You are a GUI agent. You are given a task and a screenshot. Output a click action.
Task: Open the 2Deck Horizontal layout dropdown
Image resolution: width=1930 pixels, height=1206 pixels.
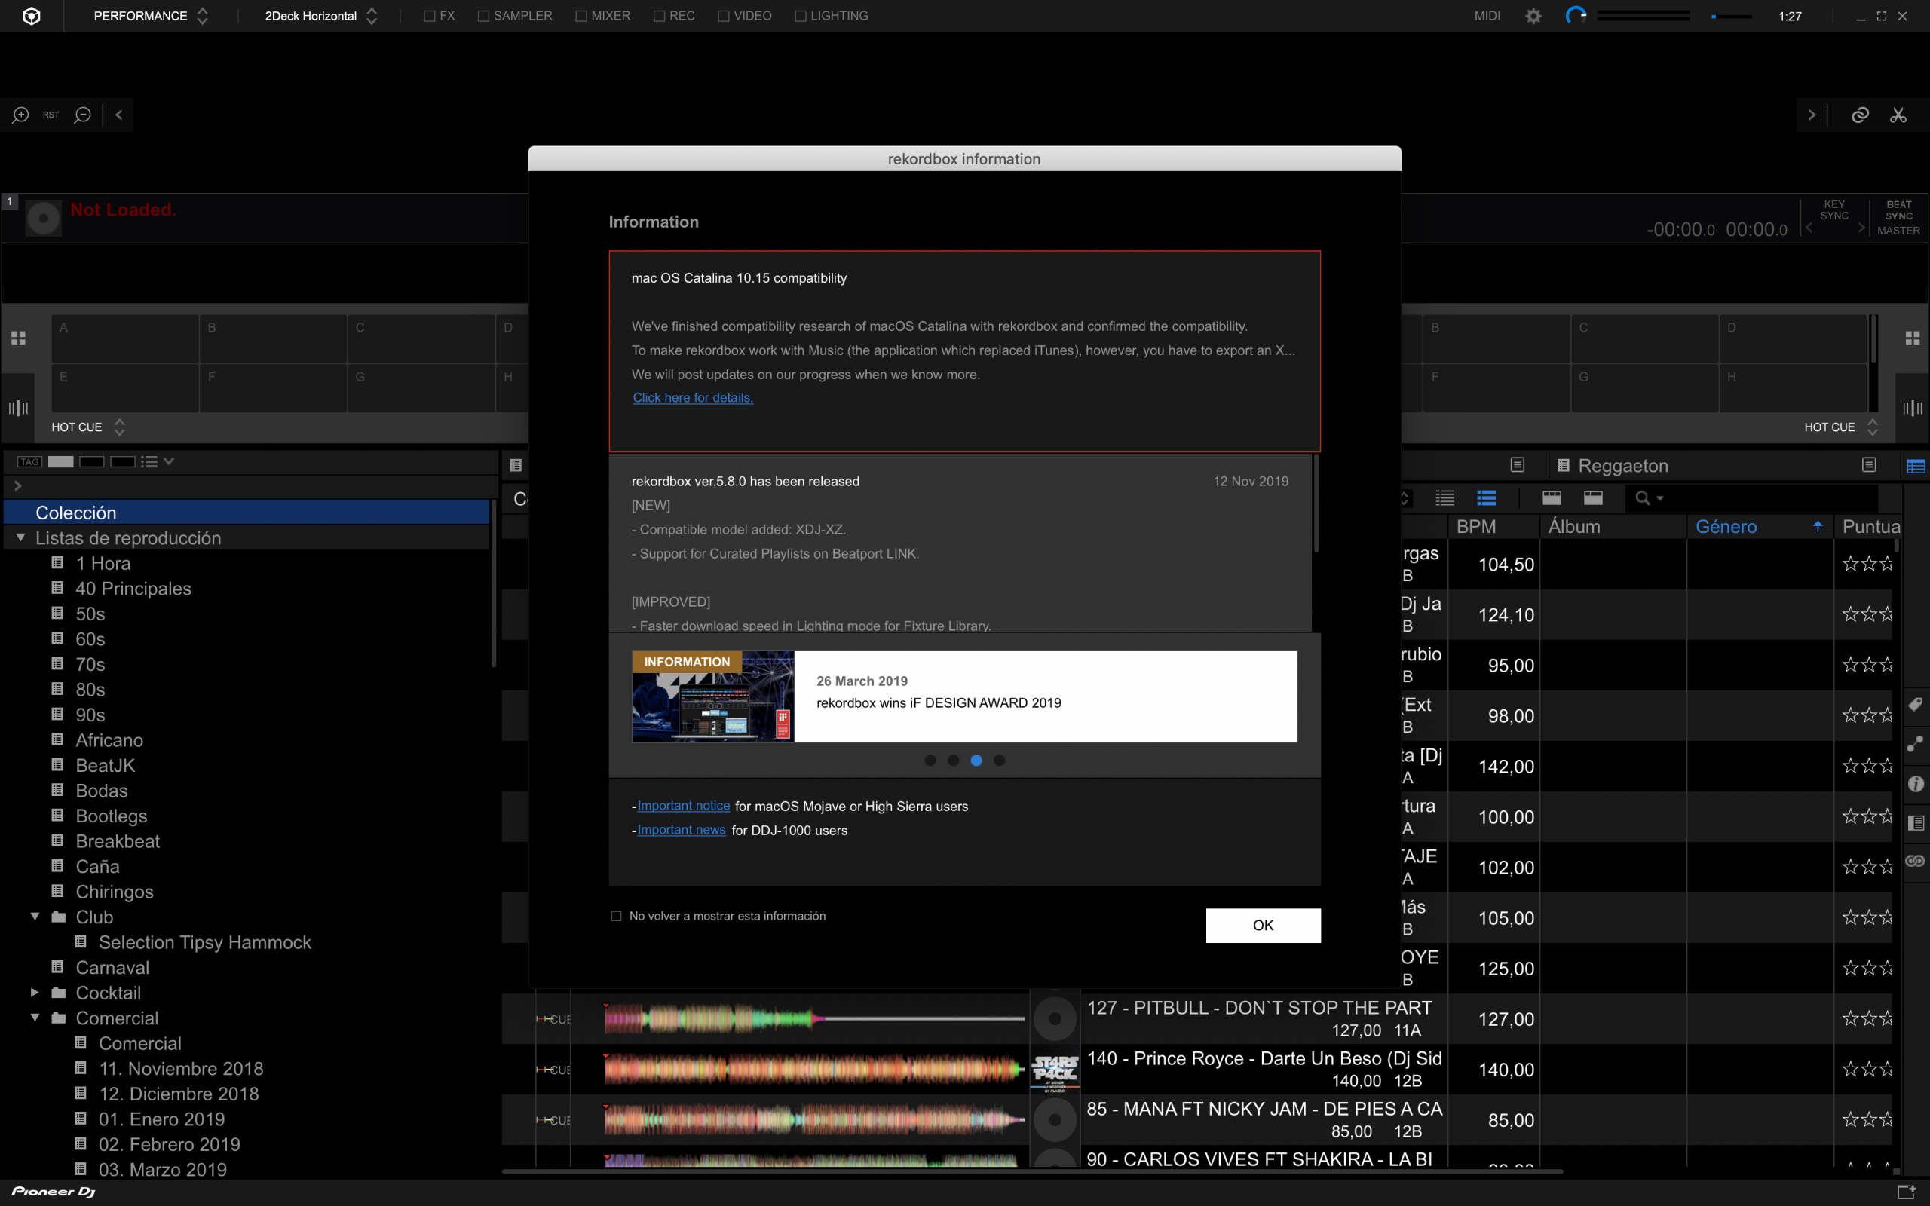pos(320,16)
